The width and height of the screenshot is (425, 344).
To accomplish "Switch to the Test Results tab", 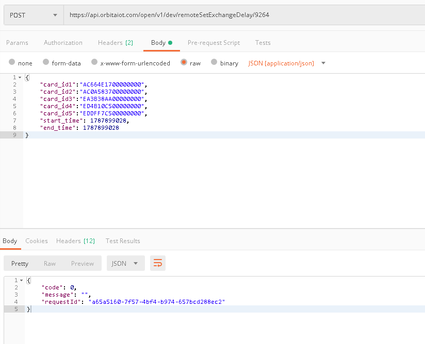I will pyautogui.click(x=123, y=241).
